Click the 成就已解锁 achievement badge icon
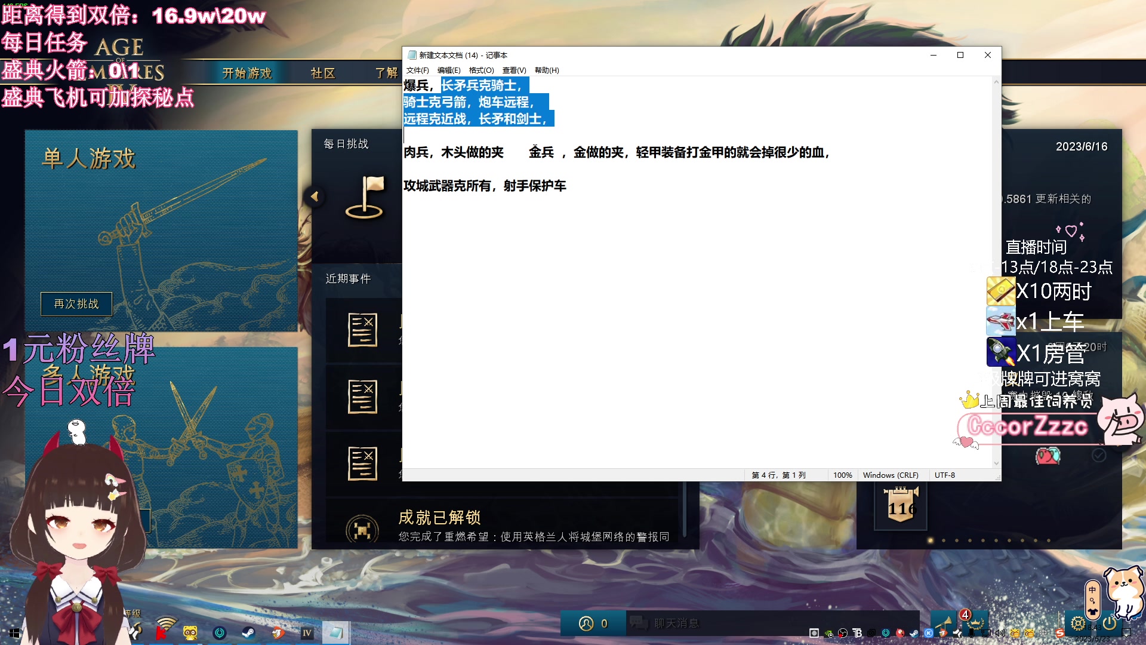This screenshot has height=645, width=1146. tap(362, 529)
